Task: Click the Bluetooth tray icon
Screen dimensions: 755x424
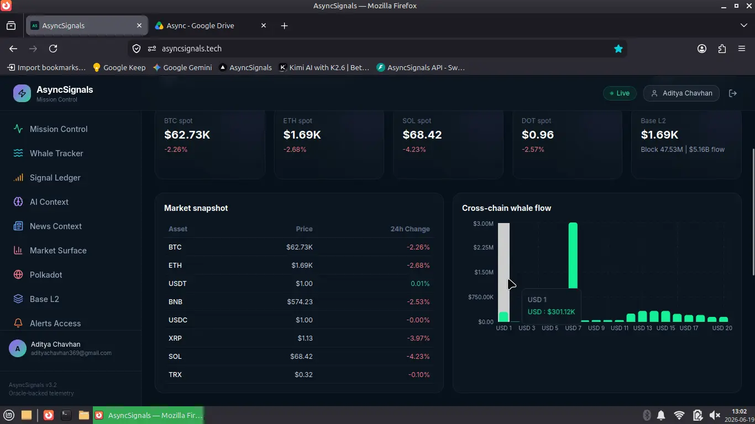Action: 647,415
